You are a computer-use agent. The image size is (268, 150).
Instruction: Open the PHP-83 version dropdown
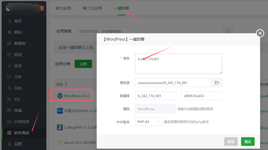coord(148,122)
